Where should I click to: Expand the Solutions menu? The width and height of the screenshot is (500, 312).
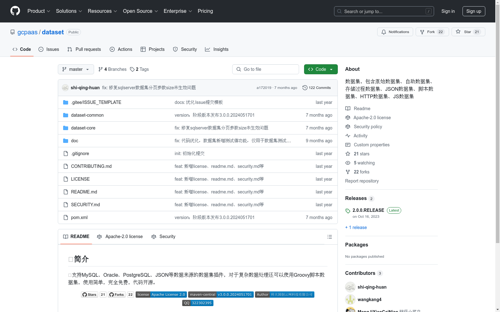tap(69, 11)
